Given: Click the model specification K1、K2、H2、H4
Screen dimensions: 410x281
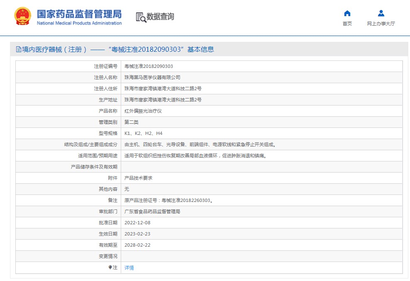Looking at the screenshot, I should [x=143, y=133].
